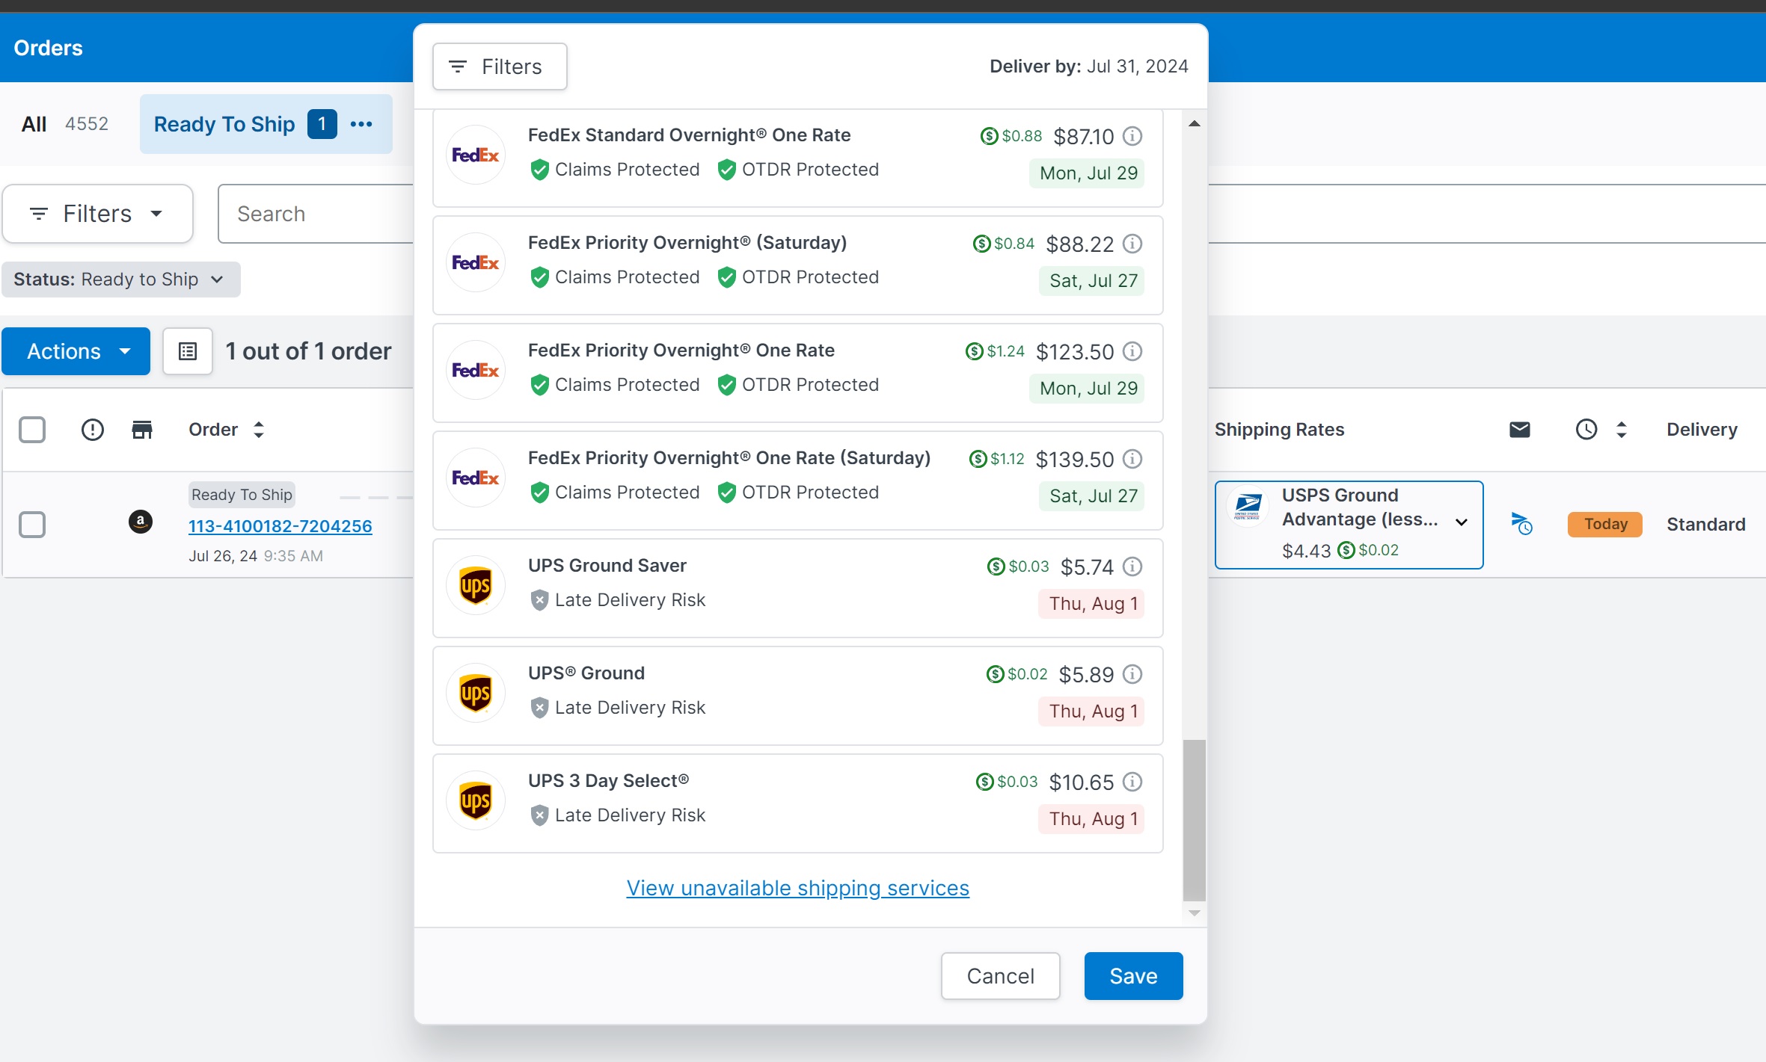Click the Orders page title

[x=48, y=48]
